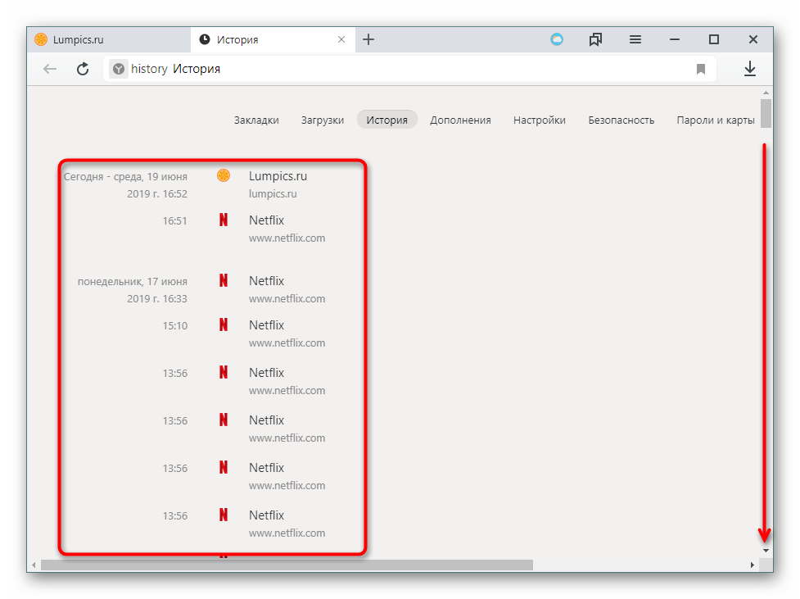Click the scroll down arrow of vertical scrollbar
The image size is (800, 599).
pos(766,551)
